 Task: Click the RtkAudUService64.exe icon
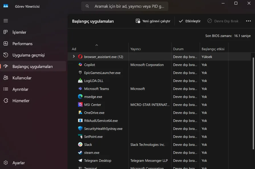pos(80,120)
